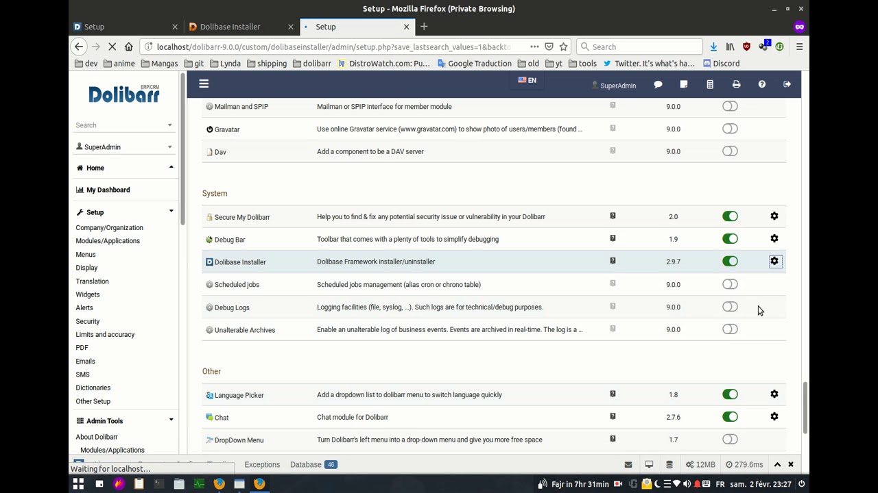This screenshot has height=493, width=878.
Task: Minimize debug bar with up chevron
Action: tap(777, 464)
